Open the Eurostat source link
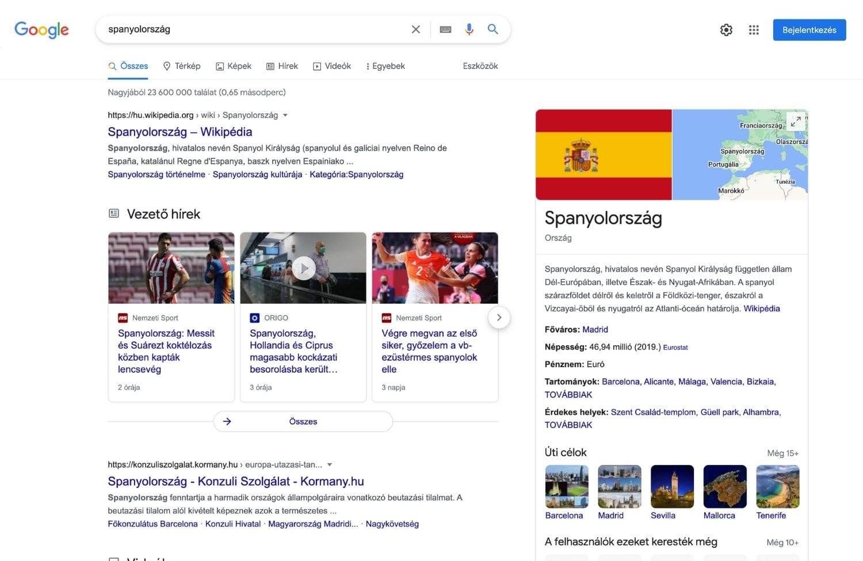Screen dimensions: 863x561 click(x=675, y=348)
